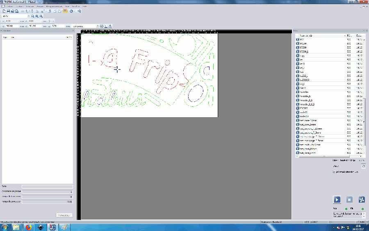Toggle the checkbox below the clock button
The height and width of the screenshot is (231, 369).
(x=334, y=172)
